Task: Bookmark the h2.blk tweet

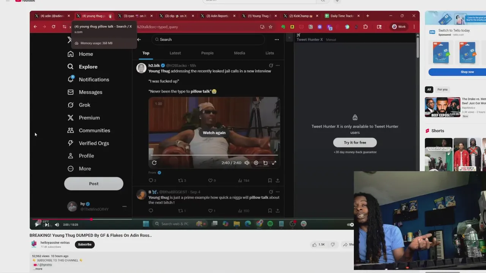Action: [270, 180]
